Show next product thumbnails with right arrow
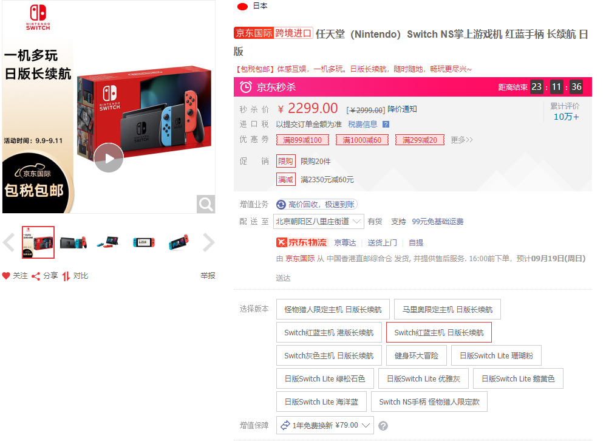 (208, 242)
